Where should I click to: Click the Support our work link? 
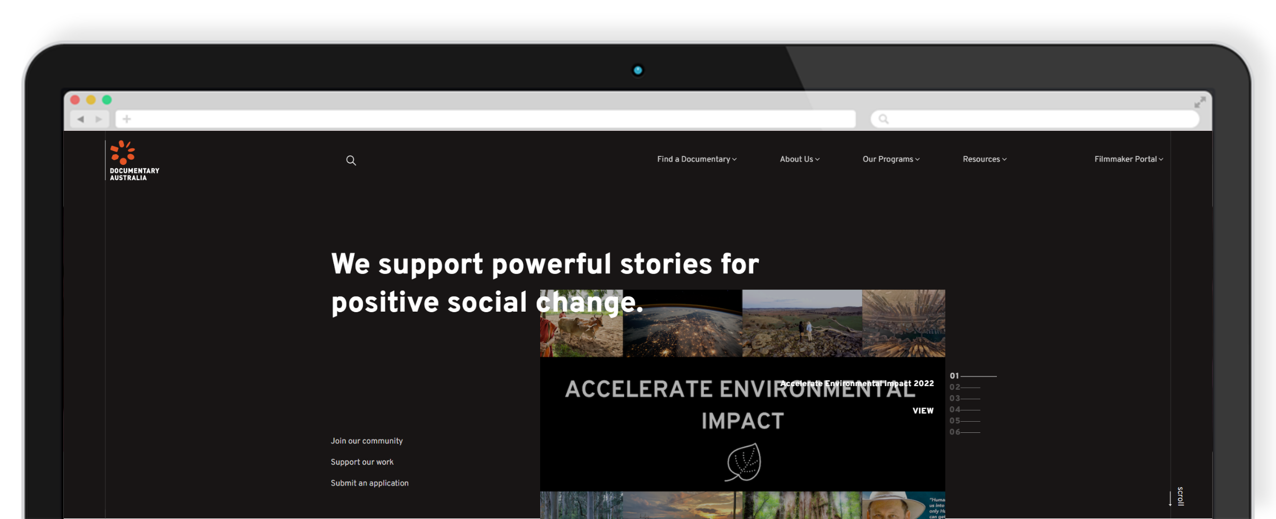click(x=362, y=462)
